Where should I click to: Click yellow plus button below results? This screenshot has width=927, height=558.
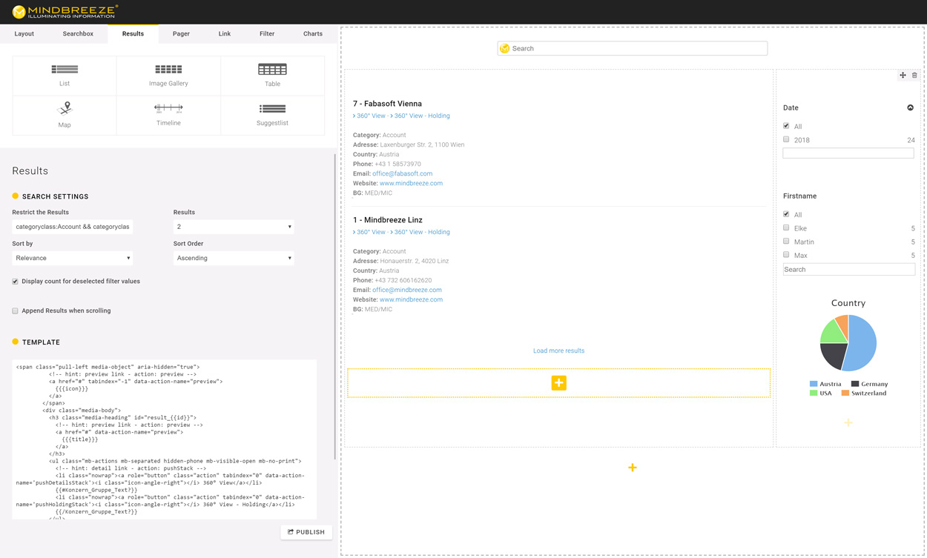558,383
